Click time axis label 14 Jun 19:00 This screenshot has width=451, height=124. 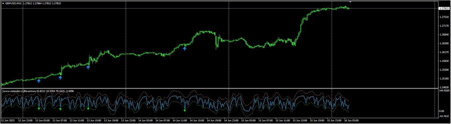coord(214,121)
